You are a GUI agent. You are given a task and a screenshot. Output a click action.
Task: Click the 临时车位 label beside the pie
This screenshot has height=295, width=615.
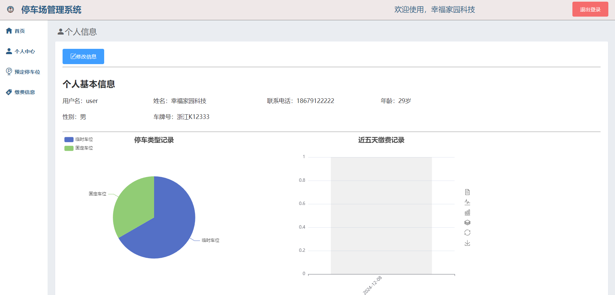coord(211,240)
